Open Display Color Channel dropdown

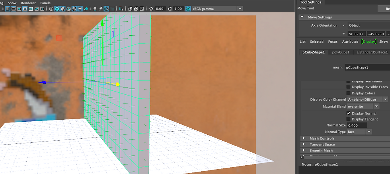pyautogui.click(x=368, y=99)
